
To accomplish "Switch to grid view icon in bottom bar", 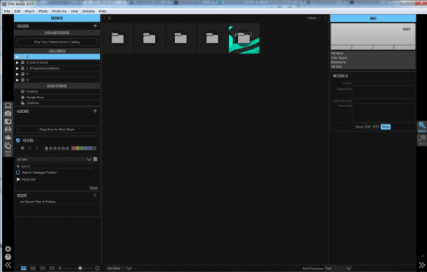I will click(x=24, y=269).
